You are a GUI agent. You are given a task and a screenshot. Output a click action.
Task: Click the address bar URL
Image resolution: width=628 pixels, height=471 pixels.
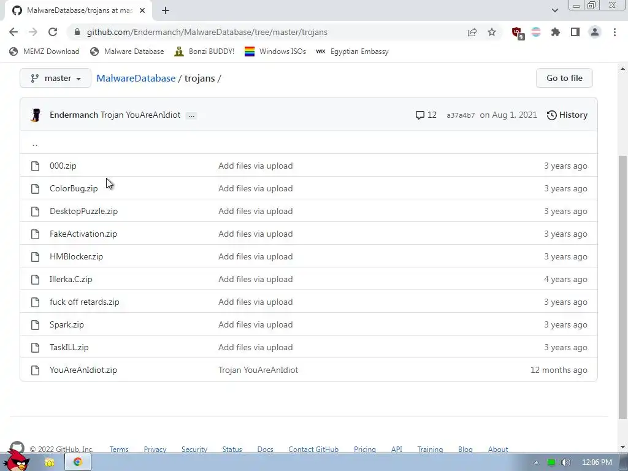tap(207, 32)
